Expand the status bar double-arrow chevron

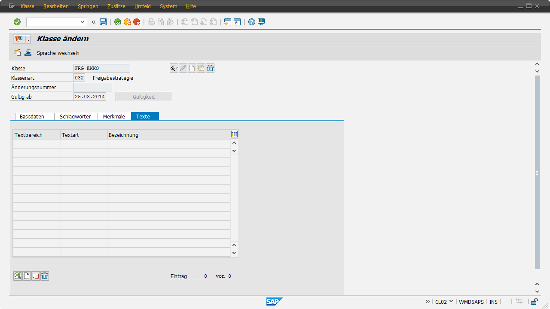point(428,301)
